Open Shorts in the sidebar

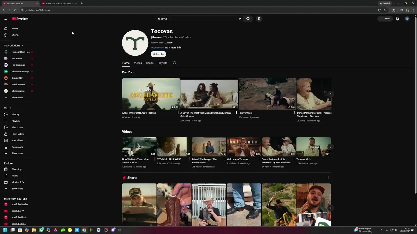(15, 35)
